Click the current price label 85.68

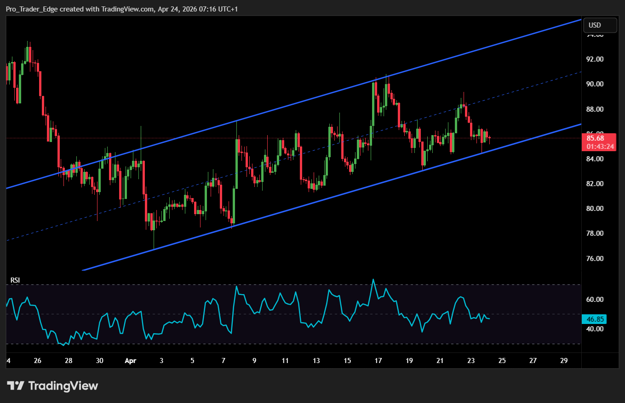coord(598,138)
